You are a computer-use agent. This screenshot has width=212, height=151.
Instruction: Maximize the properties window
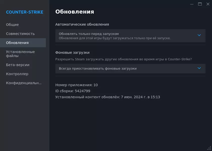tap(200, 4)
